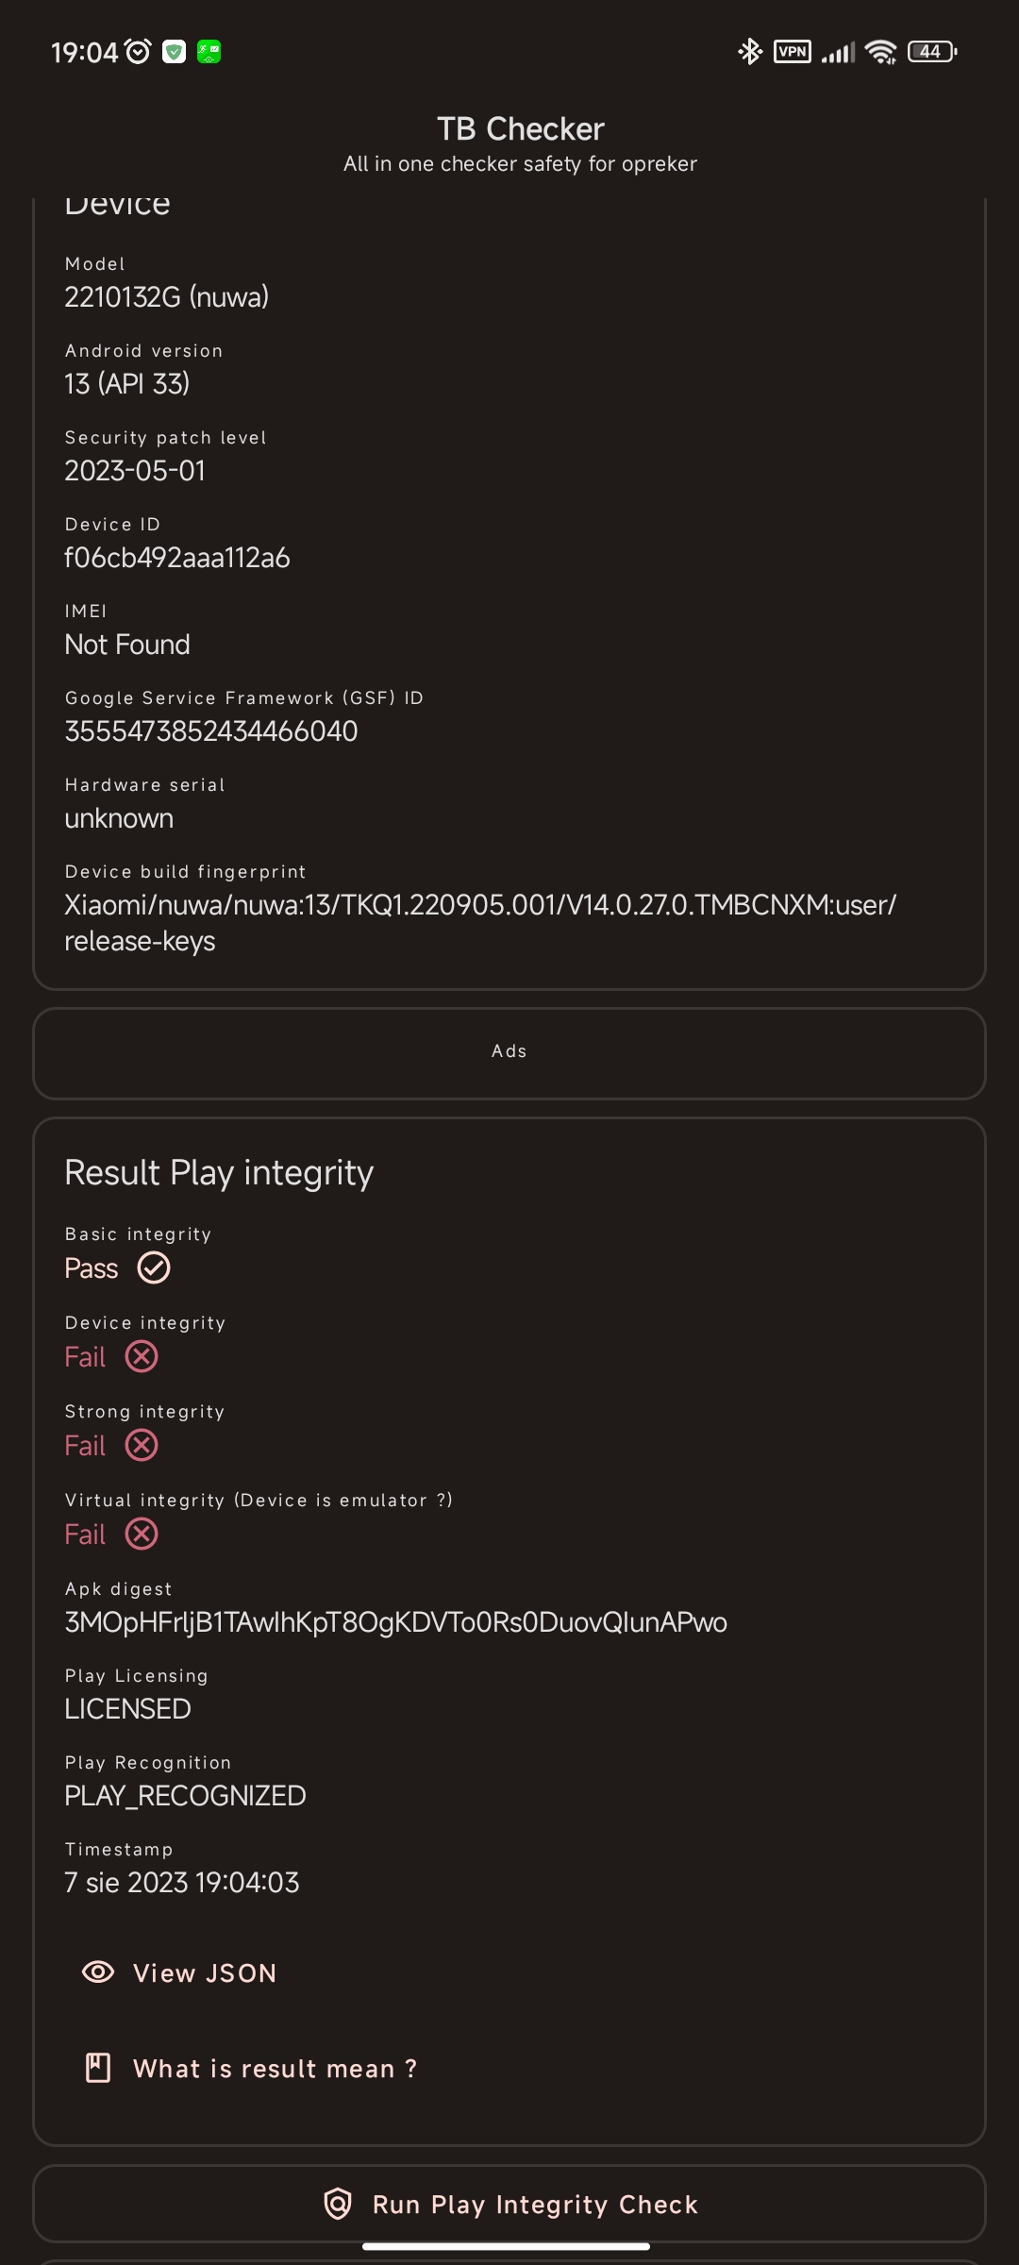Tap the Bluetooth icon in status bar
The height and width of the screenshot is (2265, 1019).
(x=750, y=51)
